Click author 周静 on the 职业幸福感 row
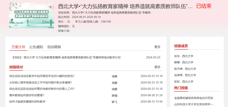The height and width of the screenshot is (107, 228). [115, 83]
